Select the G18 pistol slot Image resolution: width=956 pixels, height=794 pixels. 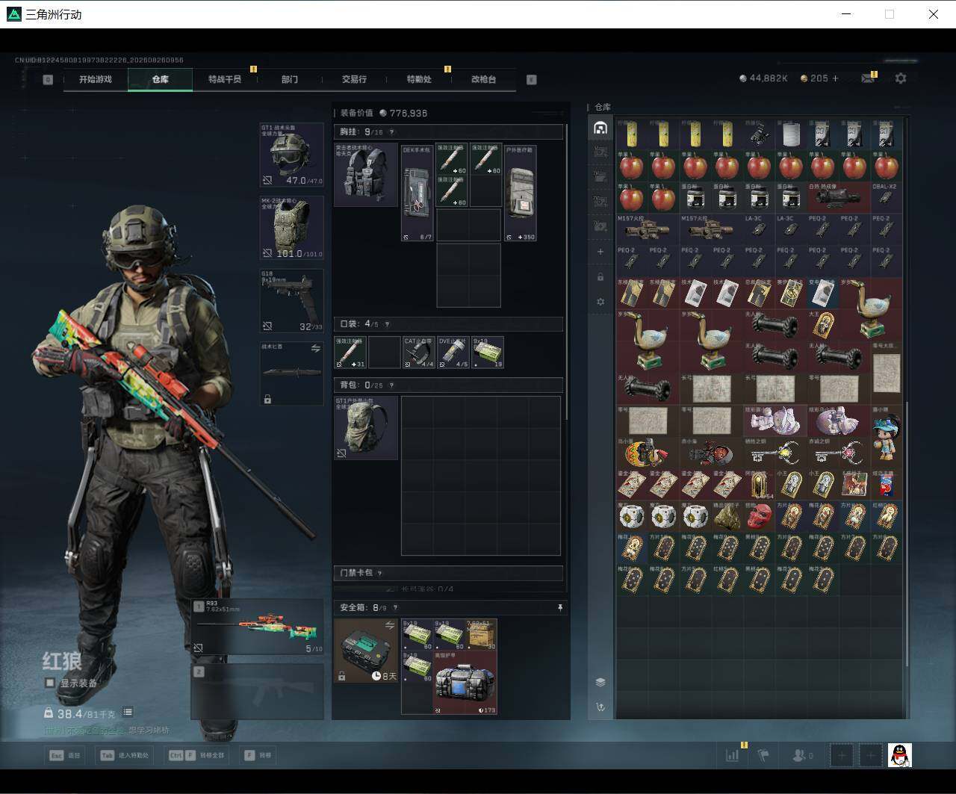point(291,301)
